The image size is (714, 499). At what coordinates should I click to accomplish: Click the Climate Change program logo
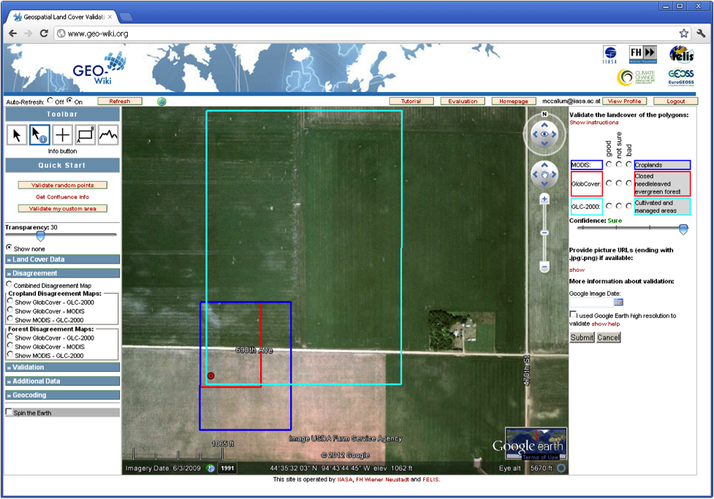pyautogui.click(x=636, y=77)
